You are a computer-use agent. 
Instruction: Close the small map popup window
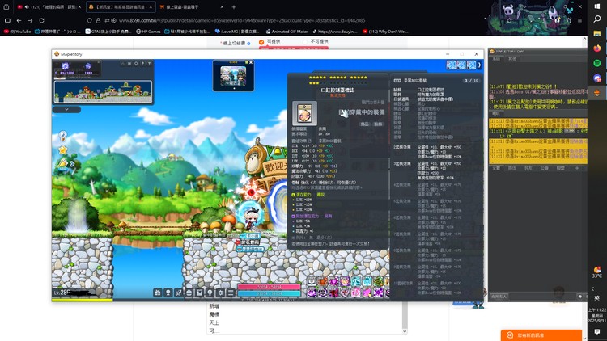pyautogui.click(x=251, y=62)
